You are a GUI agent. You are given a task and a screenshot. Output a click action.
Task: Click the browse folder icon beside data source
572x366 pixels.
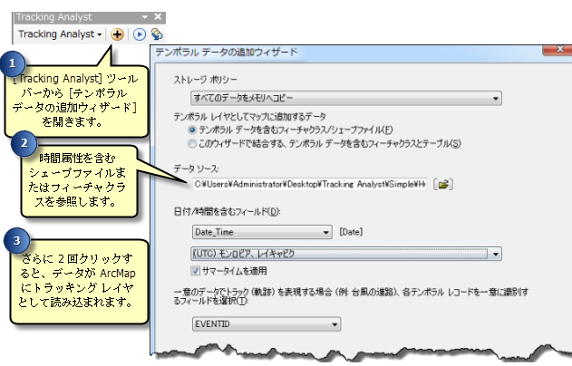tap(443, 184)
